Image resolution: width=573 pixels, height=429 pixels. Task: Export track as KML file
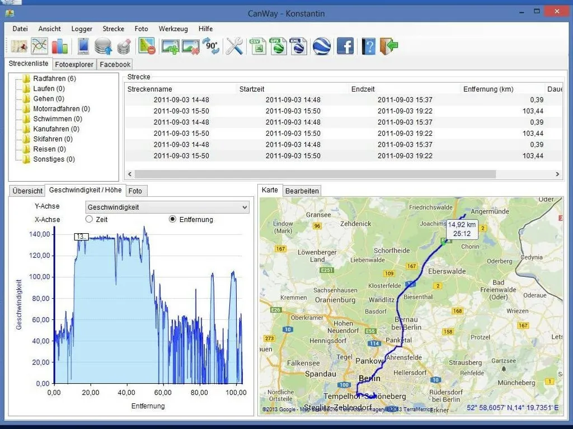[298, 46]
